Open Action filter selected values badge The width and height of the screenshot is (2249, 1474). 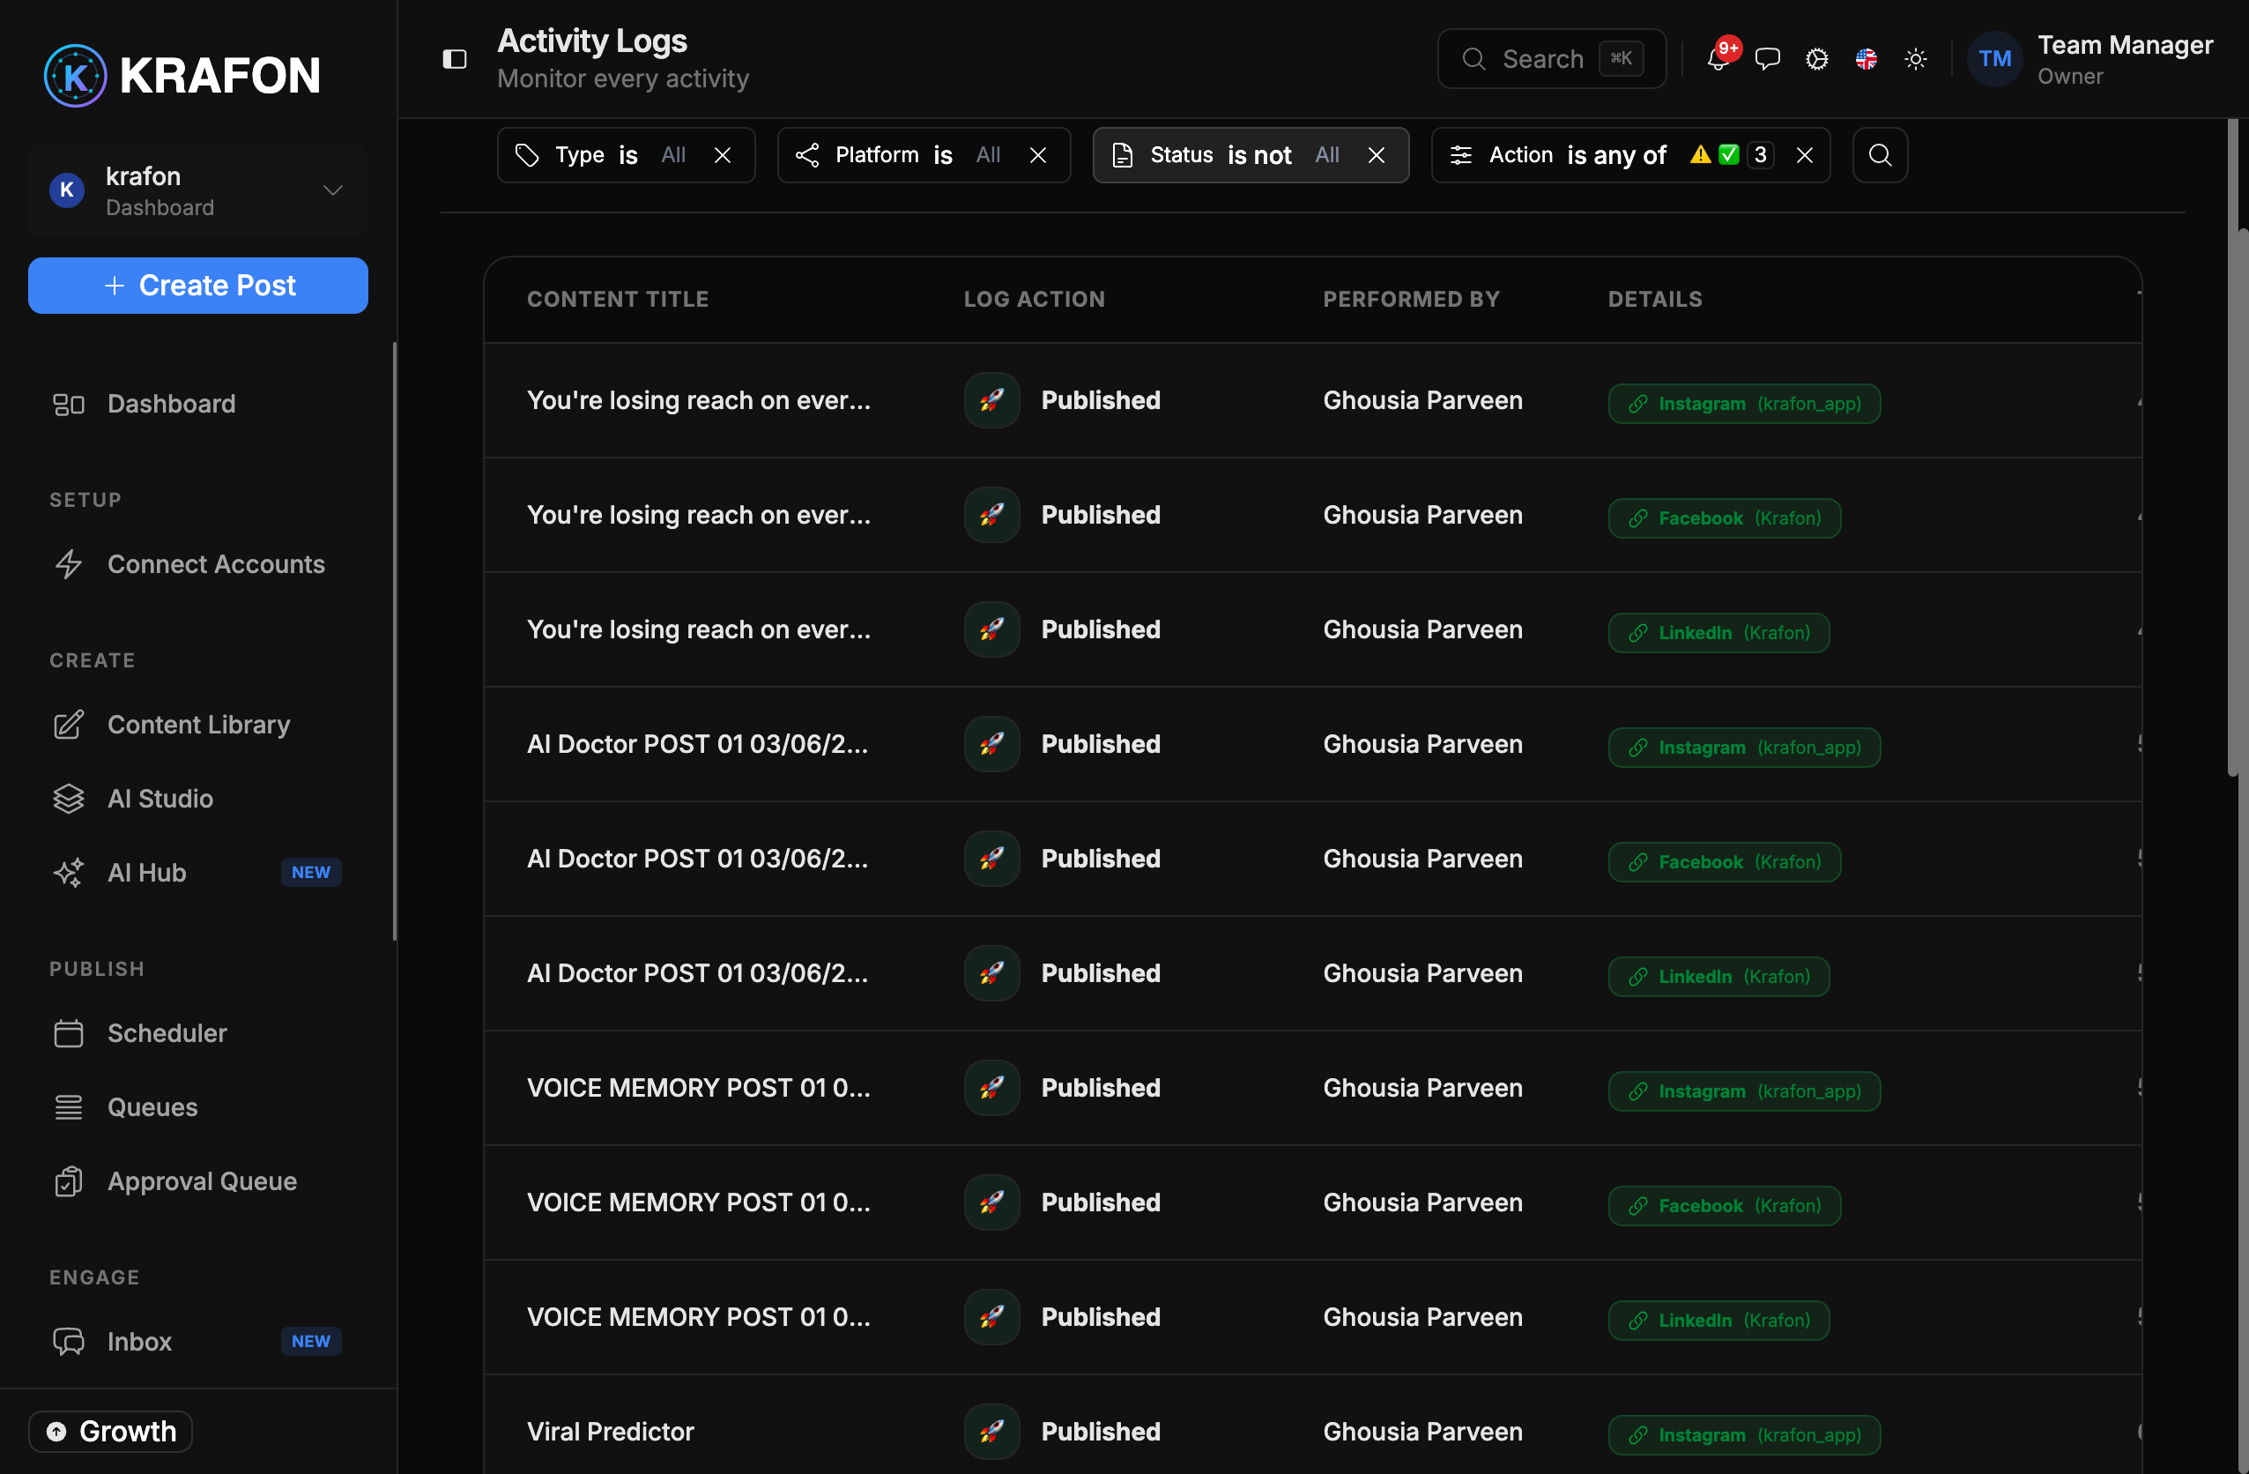click(1731, 155)
